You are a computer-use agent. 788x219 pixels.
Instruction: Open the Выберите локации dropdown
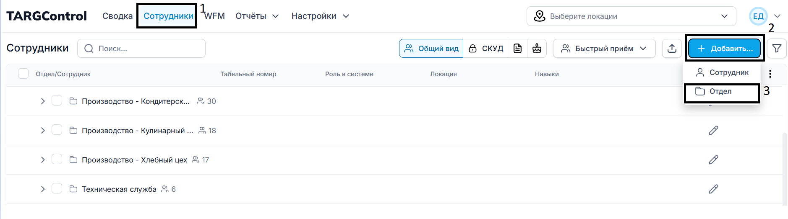631,16
